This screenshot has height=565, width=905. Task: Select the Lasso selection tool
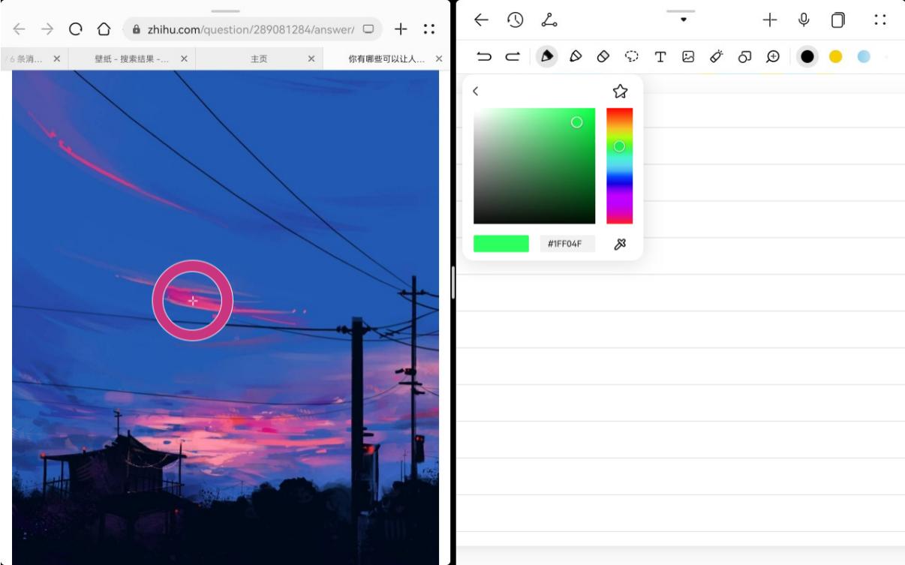(x=632, y=56)
